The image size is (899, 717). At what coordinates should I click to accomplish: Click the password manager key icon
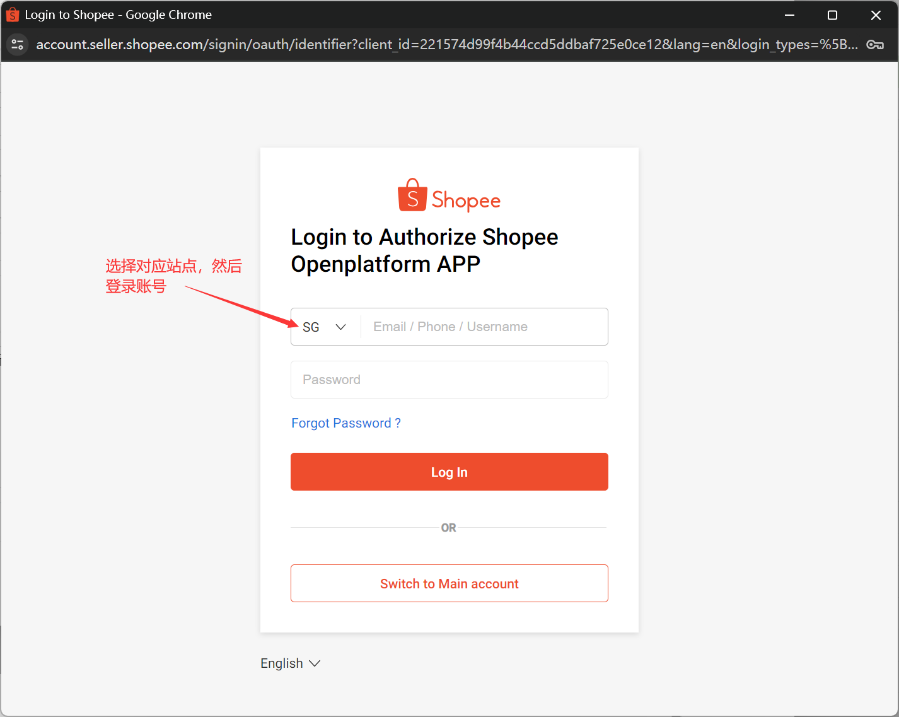(875, 44)
